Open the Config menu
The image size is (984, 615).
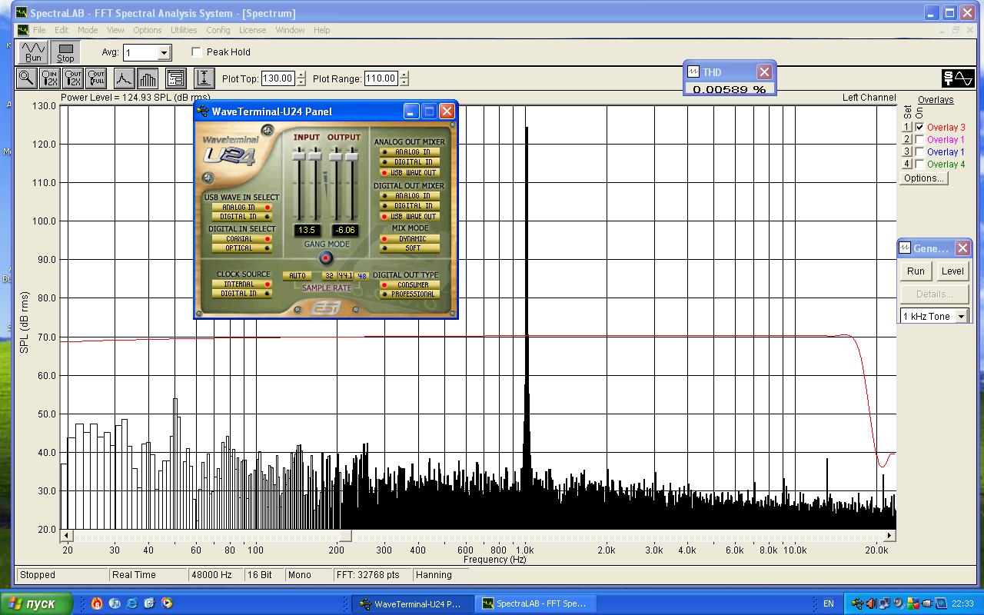click(x=218, y=30)
